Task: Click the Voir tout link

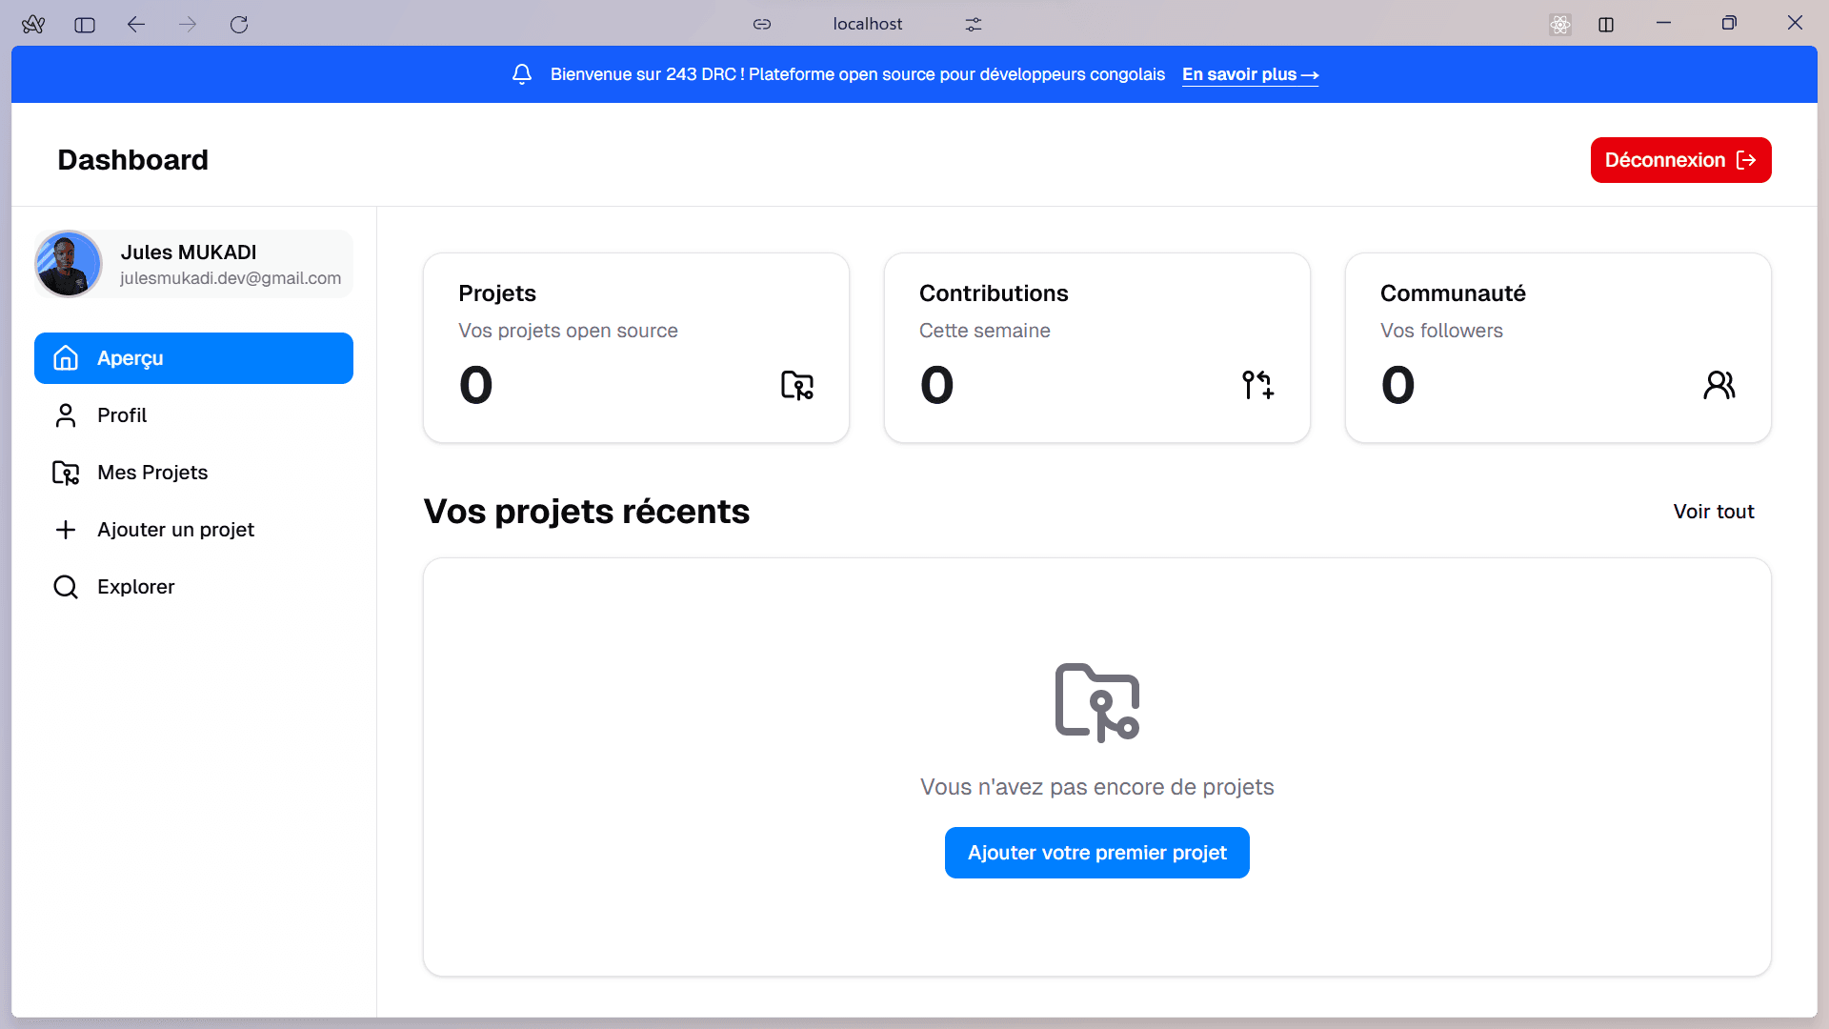Action: (1713, 512)
